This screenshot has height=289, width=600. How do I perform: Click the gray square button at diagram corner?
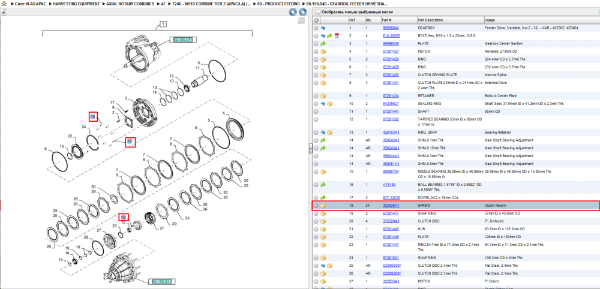[x=301, y=20]
